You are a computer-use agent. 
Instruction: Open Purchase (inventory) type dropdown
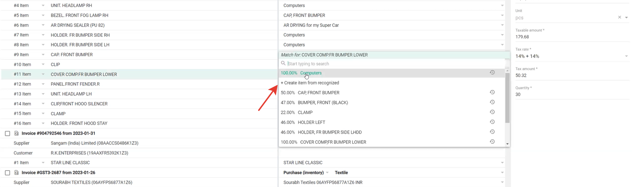click(x=327, y=173)
